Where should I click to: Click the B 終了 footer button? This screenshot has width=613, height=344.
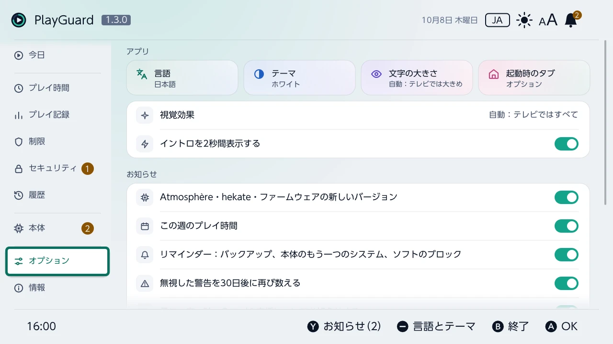511,326
